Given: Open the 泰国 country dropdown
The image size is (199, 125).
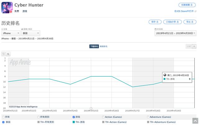Looking at the screenshot, I should (x=30, y=33).
